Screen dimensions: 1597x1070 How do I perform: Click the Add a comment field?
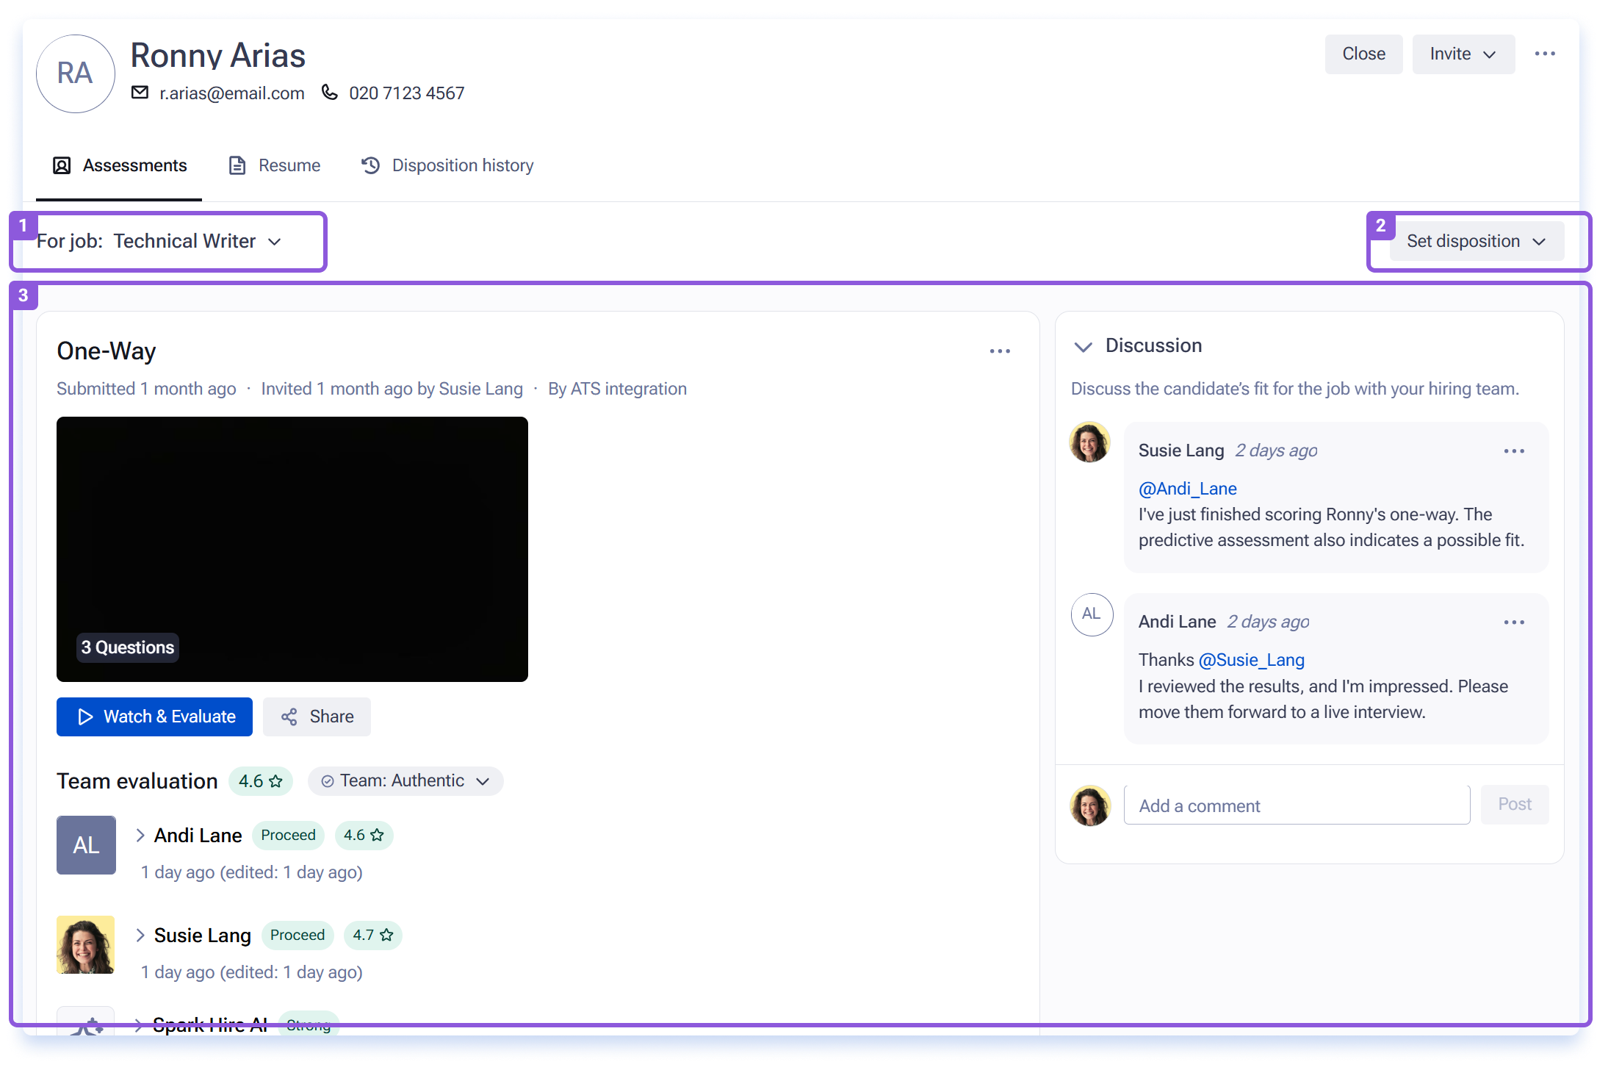coord(1297,805)
